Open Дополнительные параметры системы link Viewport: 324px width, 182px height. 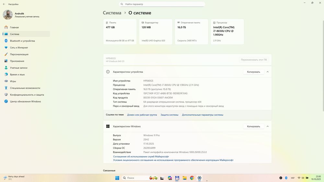[202, 115]
